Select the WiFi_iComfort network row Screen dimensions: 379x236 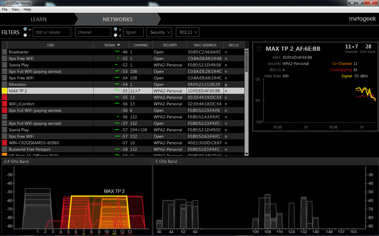tap(123, 104)
